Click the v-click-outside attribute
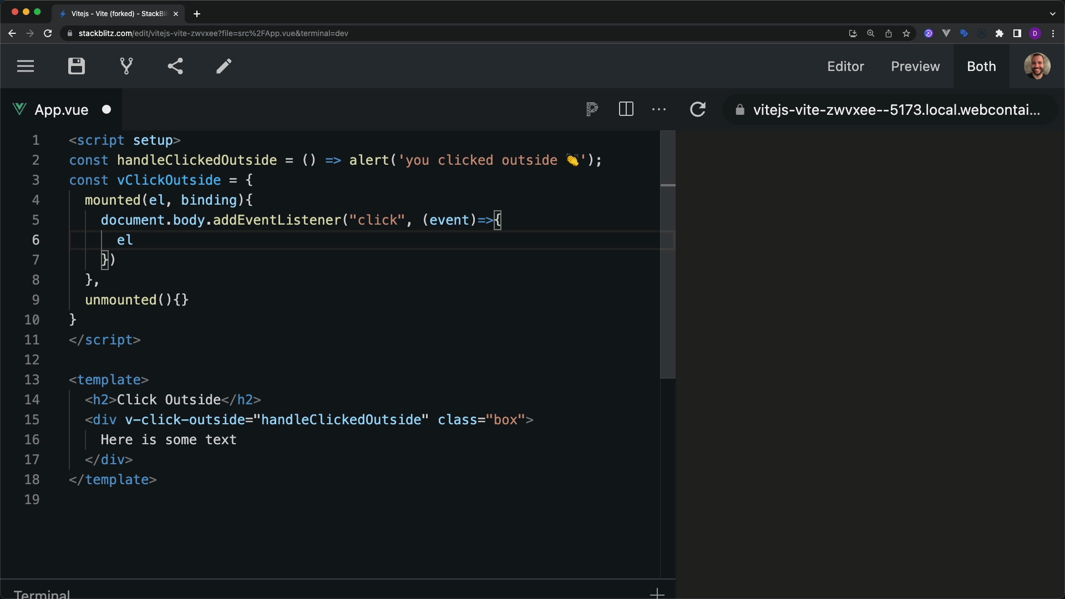The width and height of the screenshot is (1065, 599). point(185,419)
